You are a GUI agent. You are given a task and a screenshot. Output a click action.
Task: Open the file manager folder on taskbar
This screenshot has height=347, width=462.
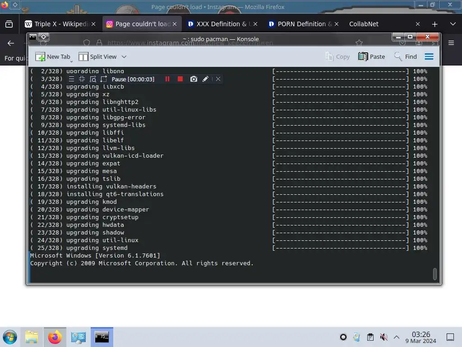coord(32,337)
